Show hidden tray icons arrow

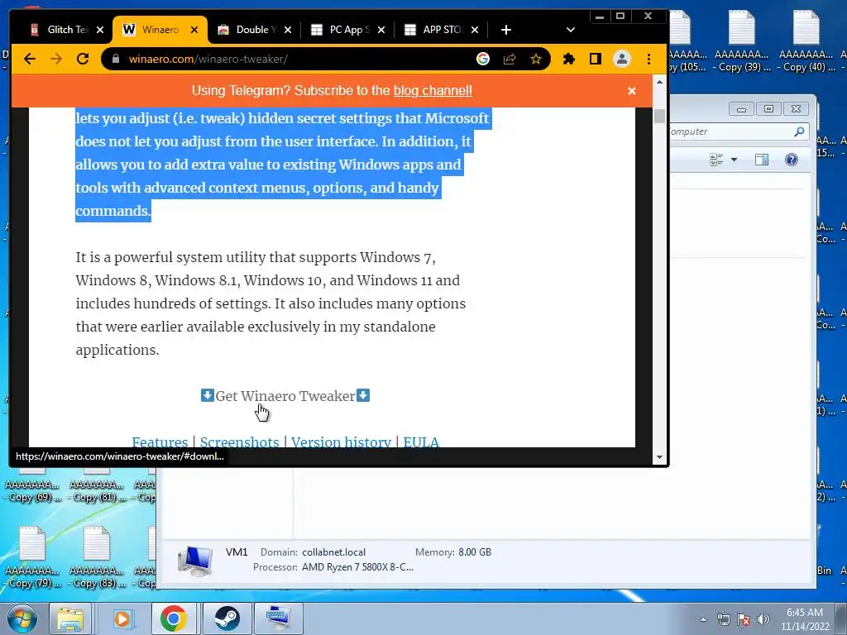(703, 619)
